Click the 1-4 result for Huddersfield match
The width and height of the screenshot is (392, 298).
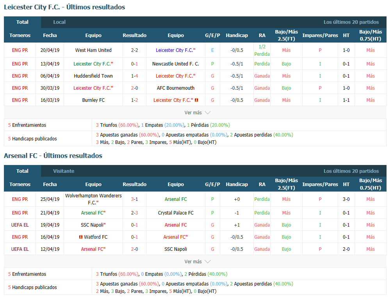134,76
